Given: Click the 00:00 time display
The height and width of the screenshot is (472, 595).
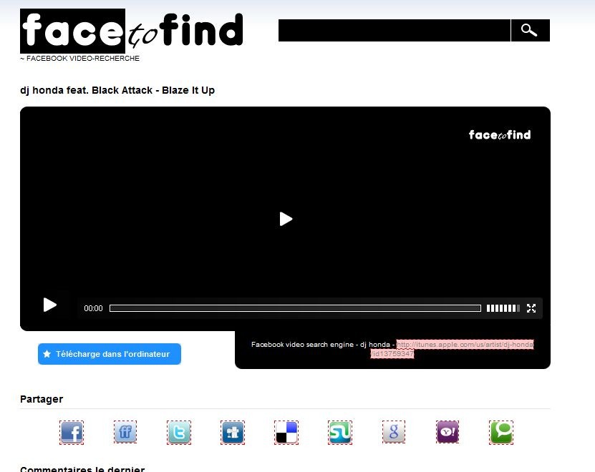Looking at the screenshot, I should pyautogui.click(x=93, y=308).
